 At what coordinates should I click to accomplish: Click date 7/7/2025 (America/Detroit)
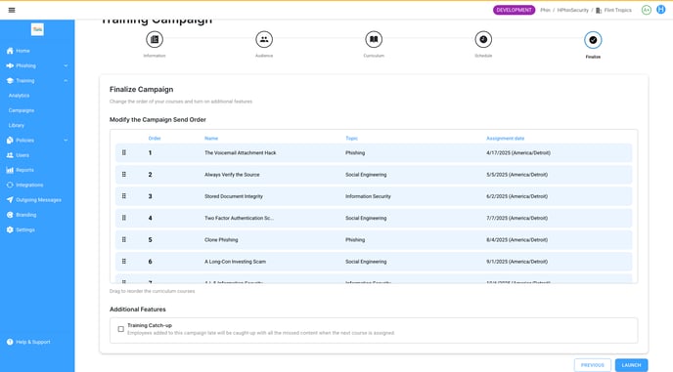coord(516,218)
